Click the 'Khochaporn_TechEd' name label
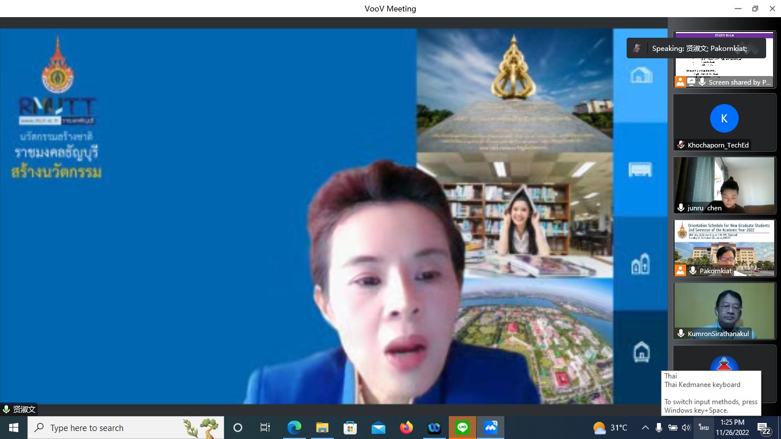Image resolution: width=781 pixels, height=439 pixels. 718,145
